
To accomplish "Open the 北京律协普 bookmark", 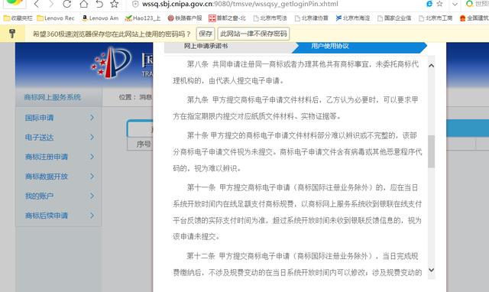I will [311, 18].
